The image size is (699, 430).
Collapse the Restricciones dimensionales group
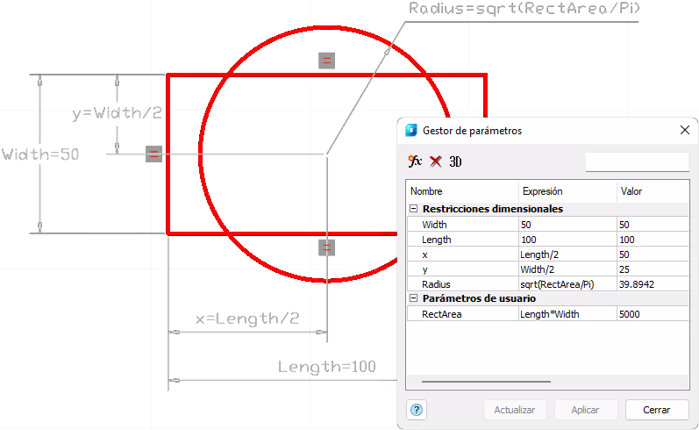[x=413, y=208]
